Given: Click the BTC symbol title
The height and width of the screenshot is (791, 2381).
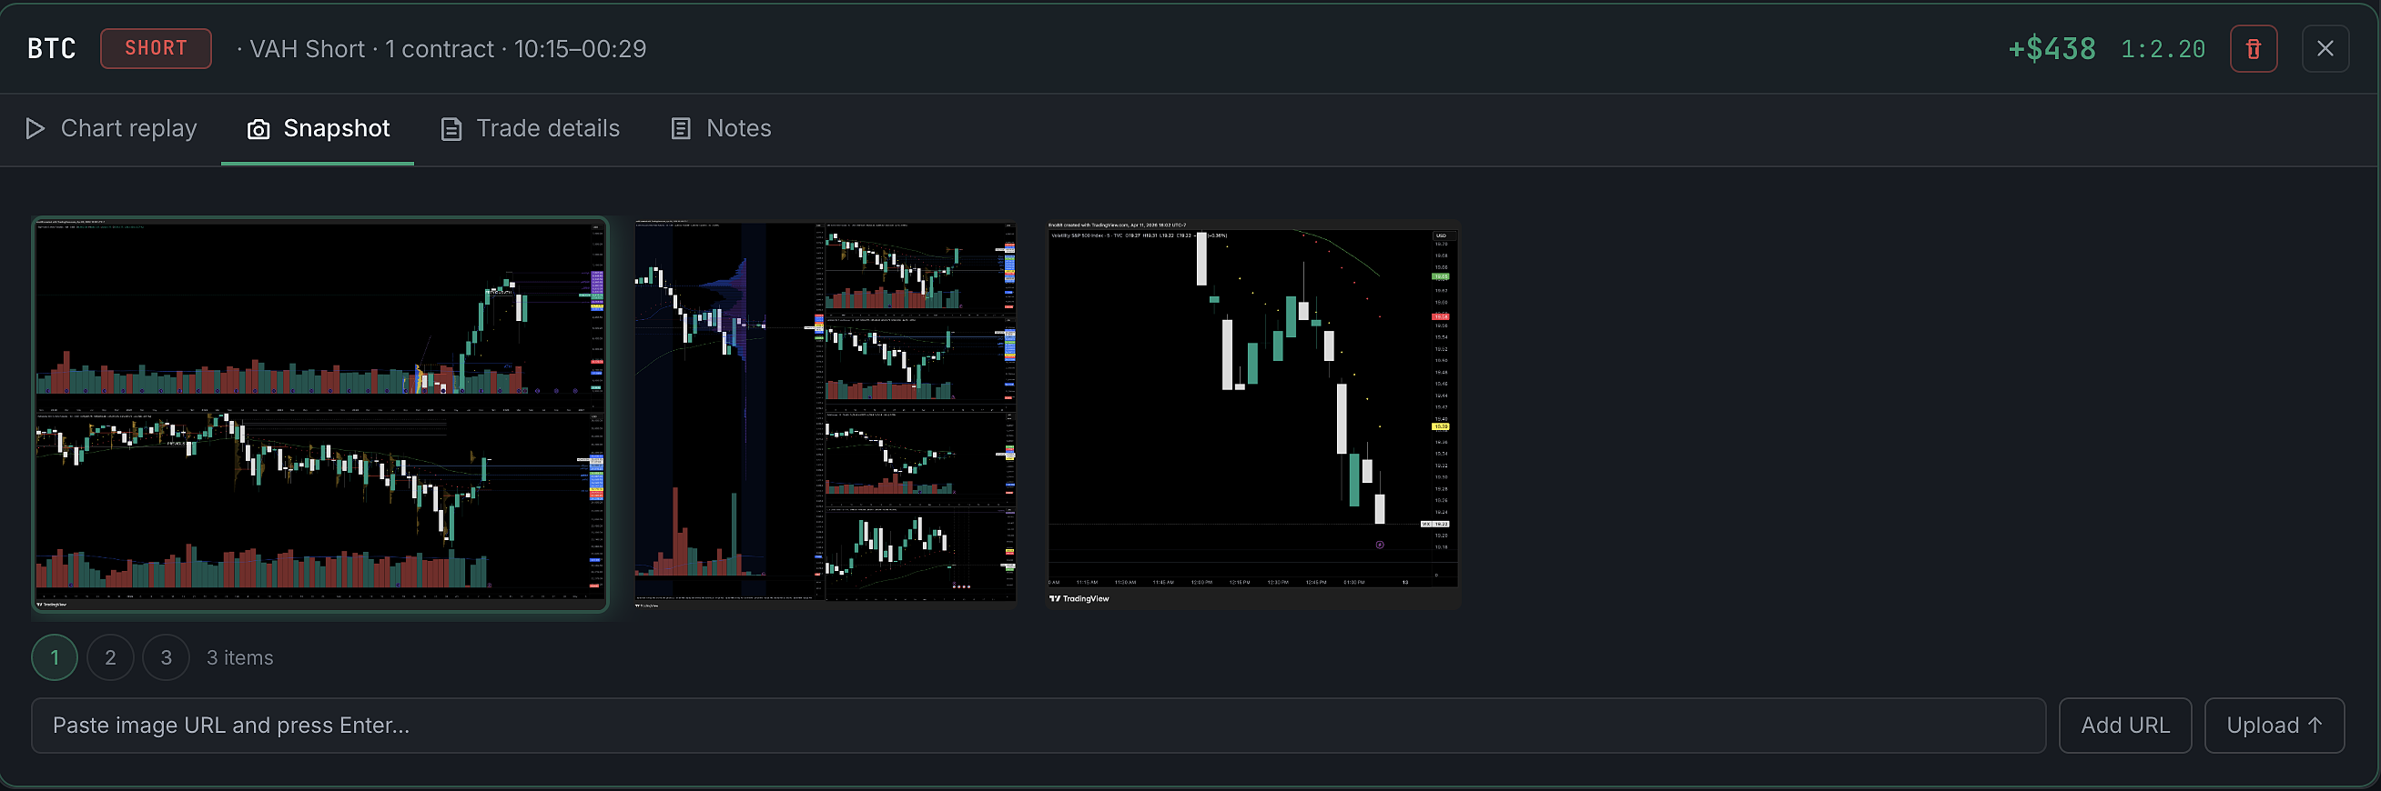Looking at the screenshot, I should click(x=52, y=49).
